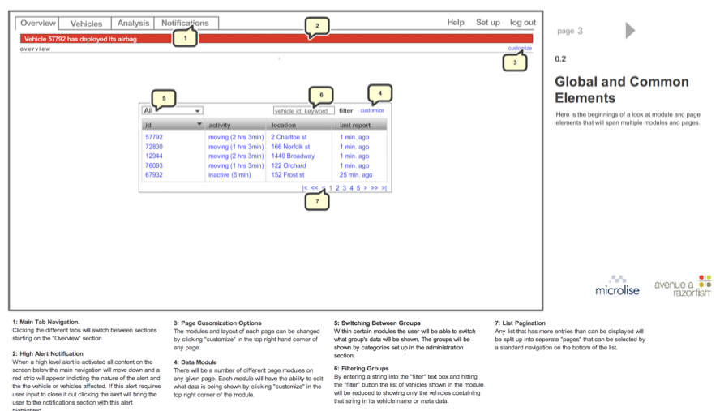The width and height of the screenshot is (720, 411).
Task: Go to page 4 of the list
Action: tap(351, 188)
